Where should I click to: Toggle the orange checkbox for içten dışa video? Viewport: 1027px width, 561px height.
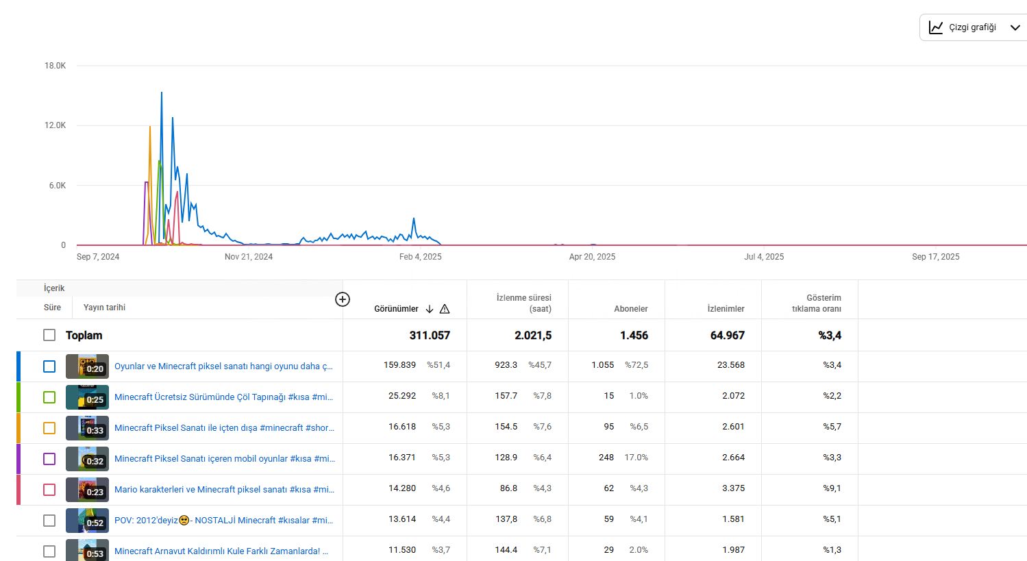click(x=49, y=428)
